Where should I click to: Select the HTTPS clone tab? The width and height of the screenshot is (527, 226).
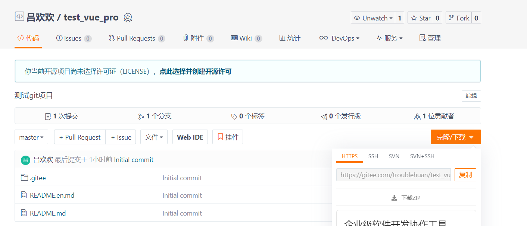(x=350, y=156)
